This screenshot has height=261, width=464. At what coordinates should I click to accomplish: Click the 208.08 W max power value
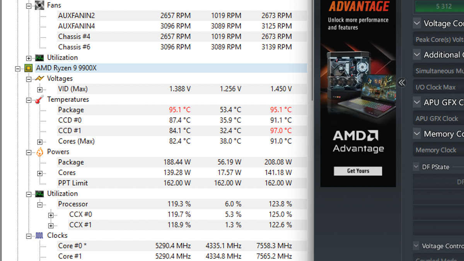coord(278,162)
